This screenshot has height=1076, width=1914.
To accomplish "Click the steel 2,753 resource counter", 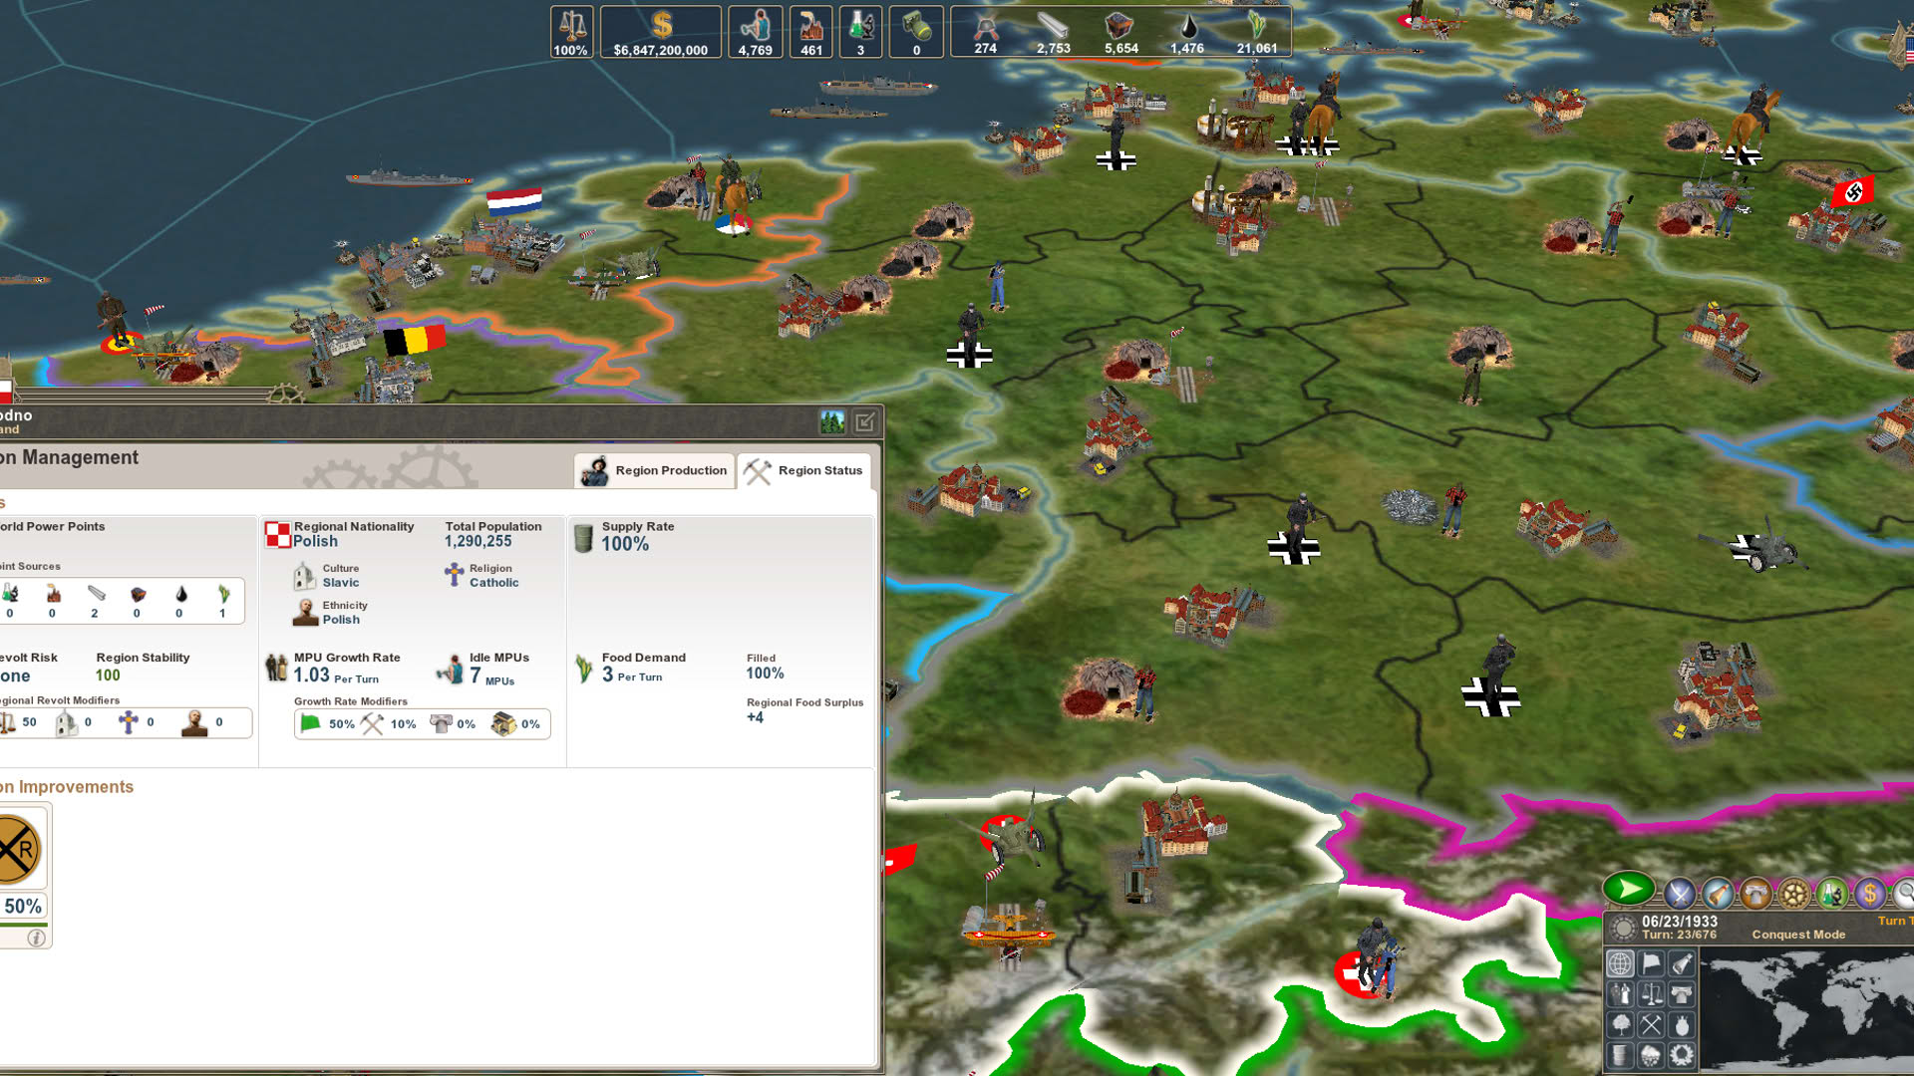I will [1053, 32].
